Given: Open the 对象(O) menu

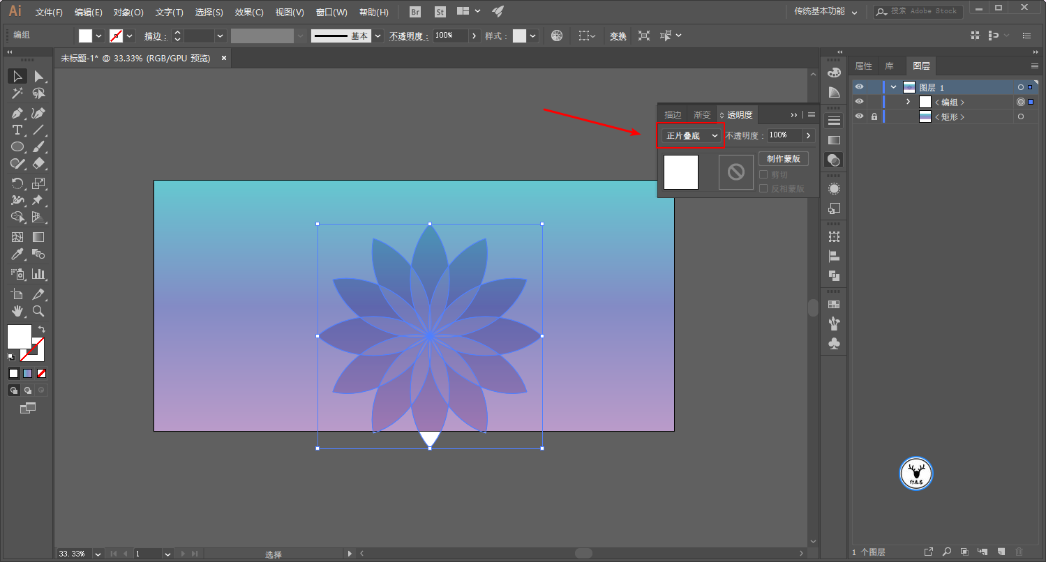Looking at the screenshot, I should (128, 13).
